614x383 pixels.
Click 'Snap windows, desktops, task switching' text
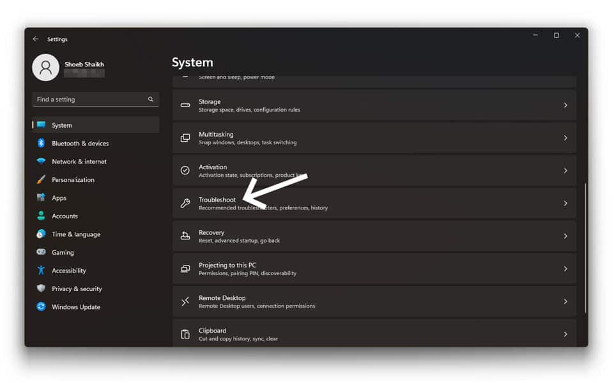[x=247, y=142]
